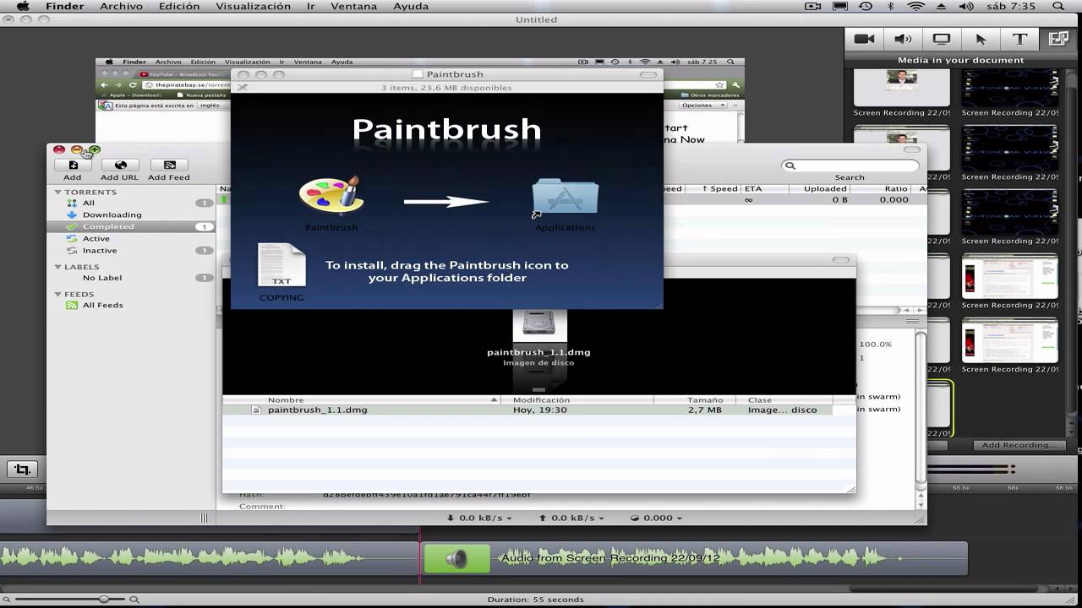Click the paintbrush_1.1.dmg disk image icon in Cover Flow
The width and height of the screenshot is (1082, 608).
(539, 324)
